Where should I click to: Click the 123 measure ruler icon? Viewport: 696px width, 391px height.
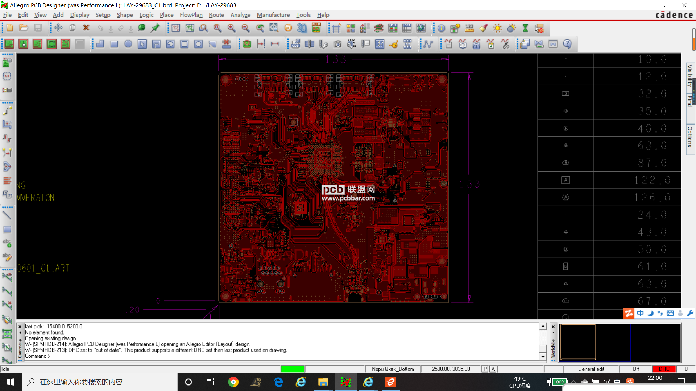[x=469, y=28]
